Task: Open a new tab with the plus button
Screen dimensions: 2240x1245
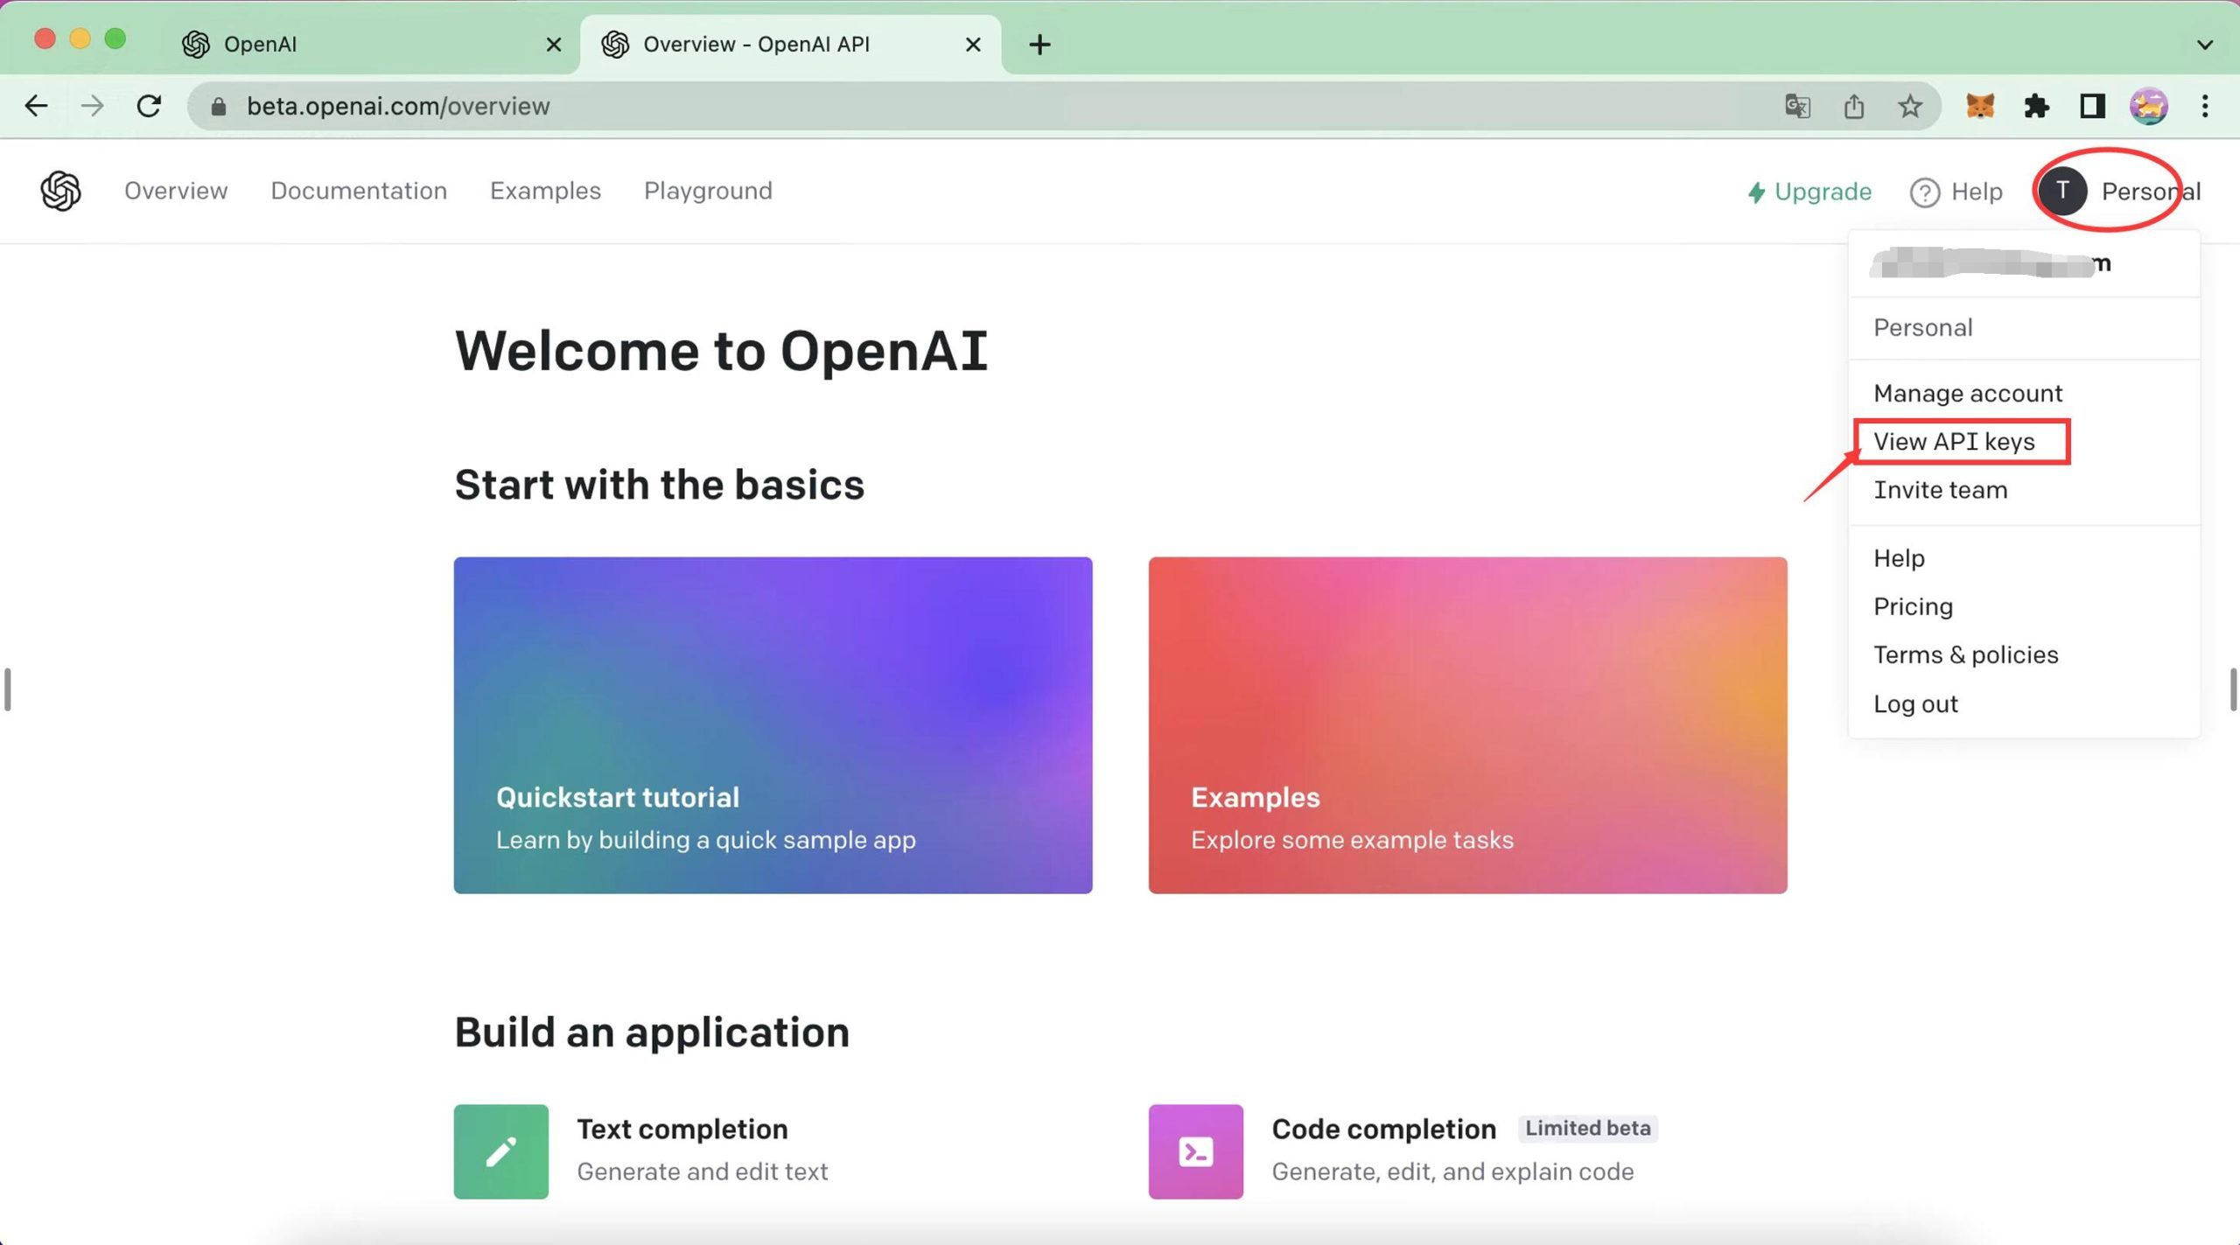Action: [1039, 44]
